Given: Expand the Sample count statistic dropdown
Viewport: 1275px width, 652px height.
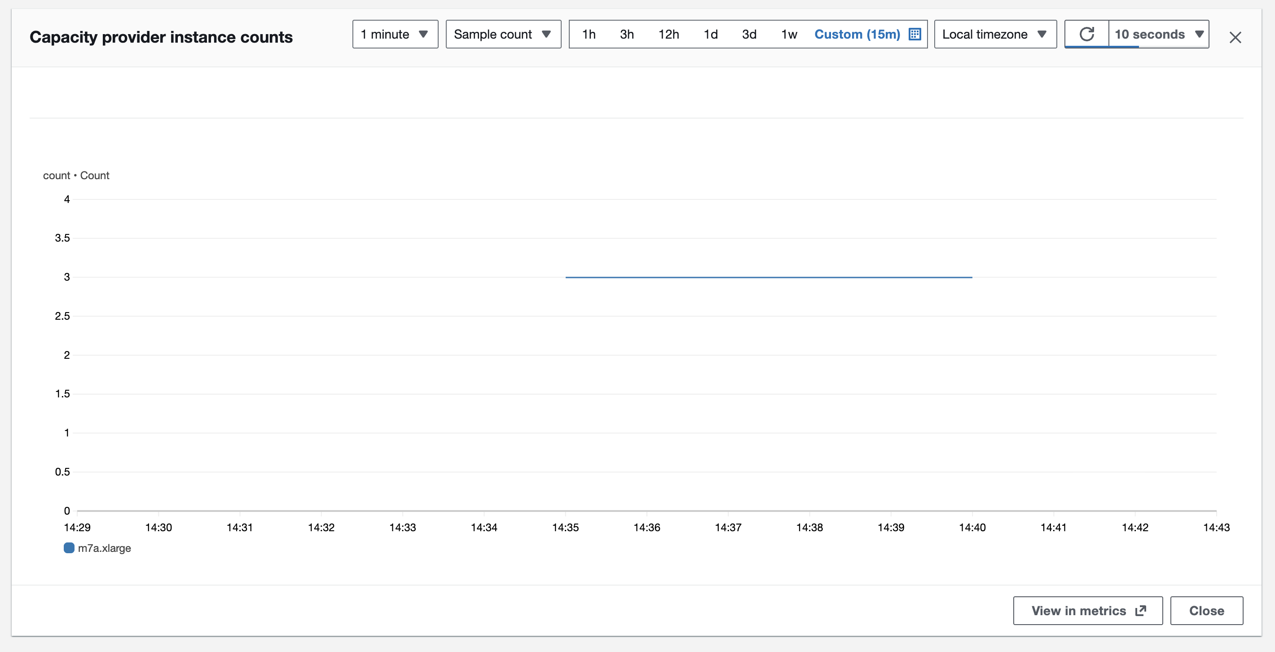Looking at the screenshot, I should coord(503,34).
